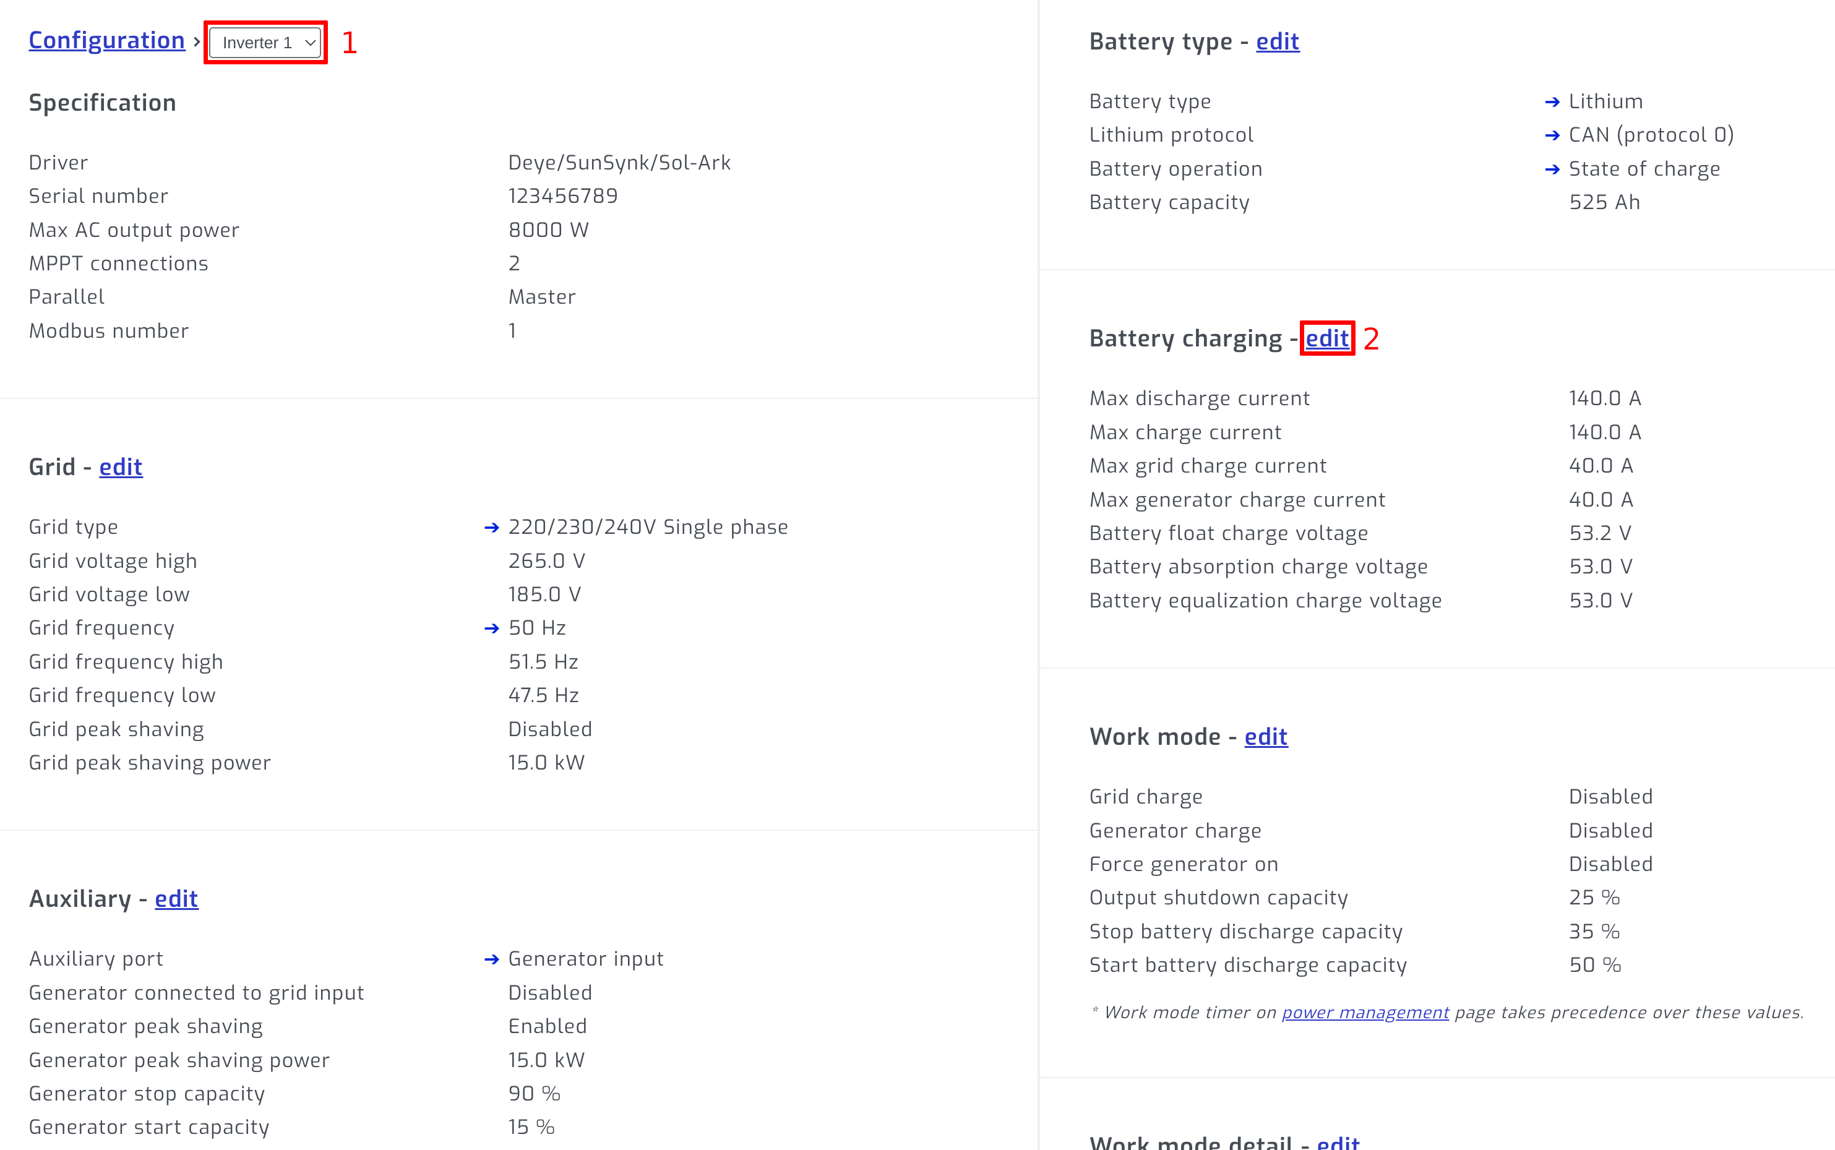Viewport: 1835px width, 1150px height.
Task: Click the 525 Ah Battery capacity value
Action: click(1604, 202)
